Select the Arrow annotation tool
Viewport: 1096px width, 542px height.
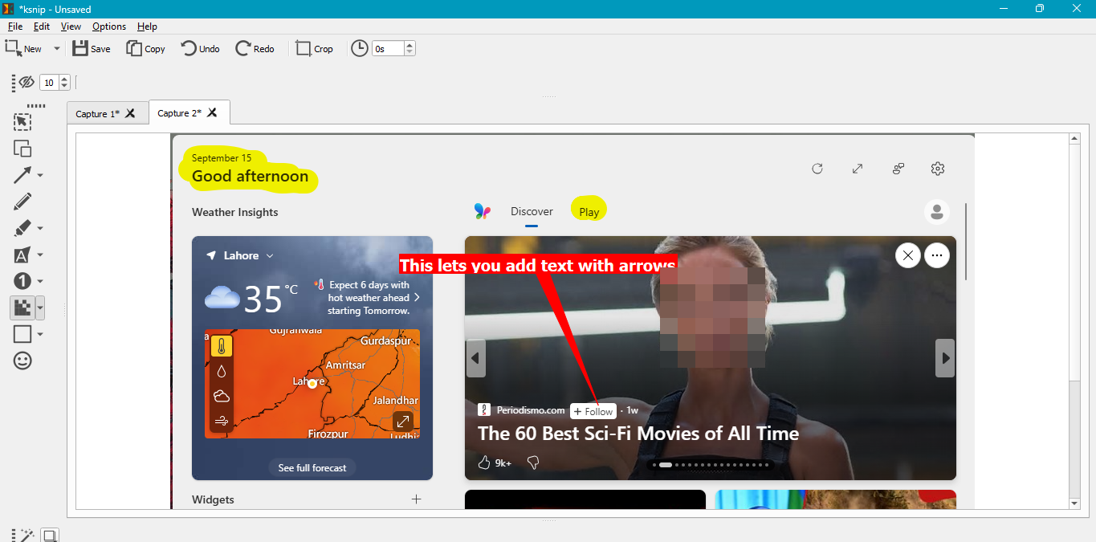pos(21,175)
